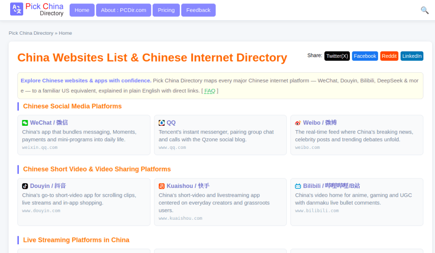The width and height of the screenshot is (435, 253).
Task: Go to the Home nav button
Action: pos(82,10)
